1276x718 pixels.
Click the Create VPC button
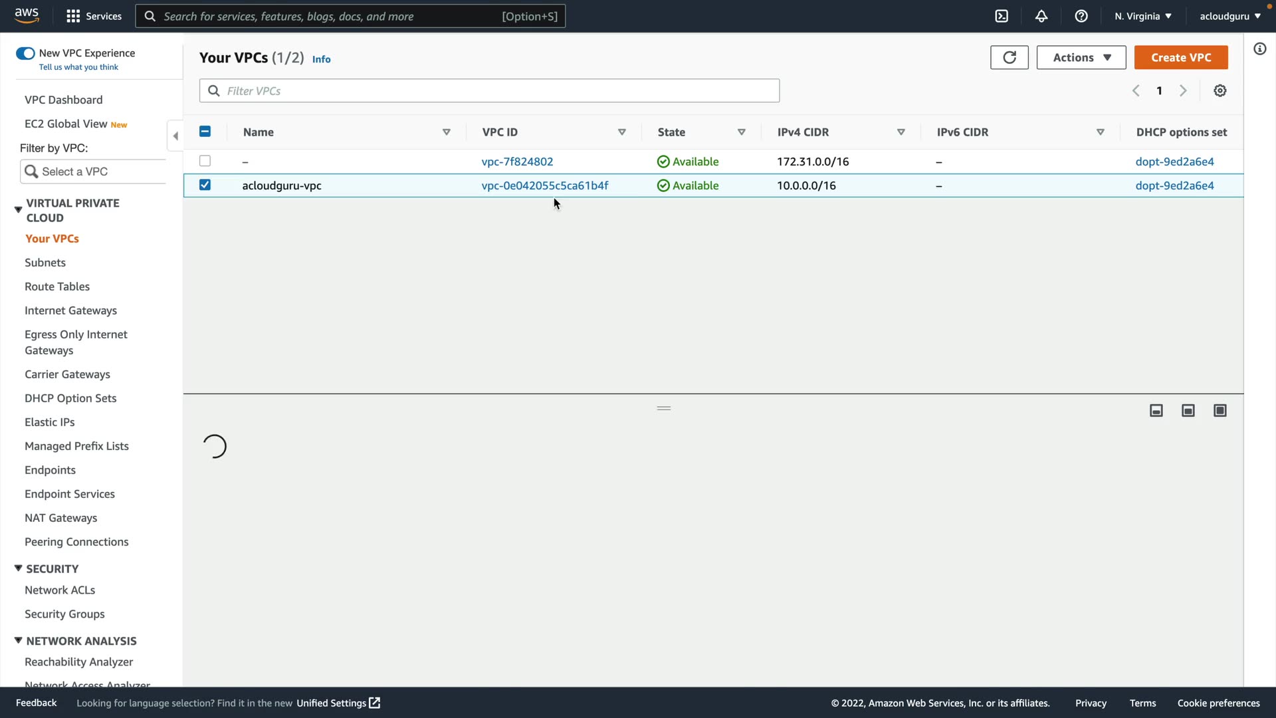1181,57
